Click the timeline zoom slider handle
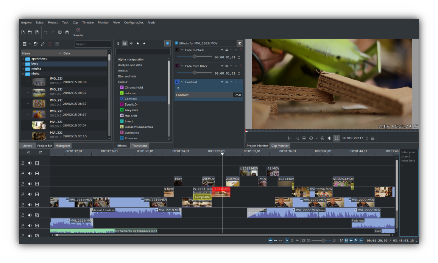 323,240
